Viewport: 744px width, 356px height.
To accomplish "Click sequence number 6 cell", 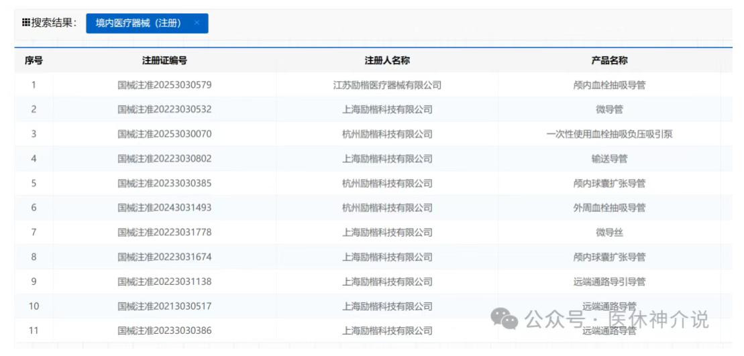I will click(x=34, y=208).
